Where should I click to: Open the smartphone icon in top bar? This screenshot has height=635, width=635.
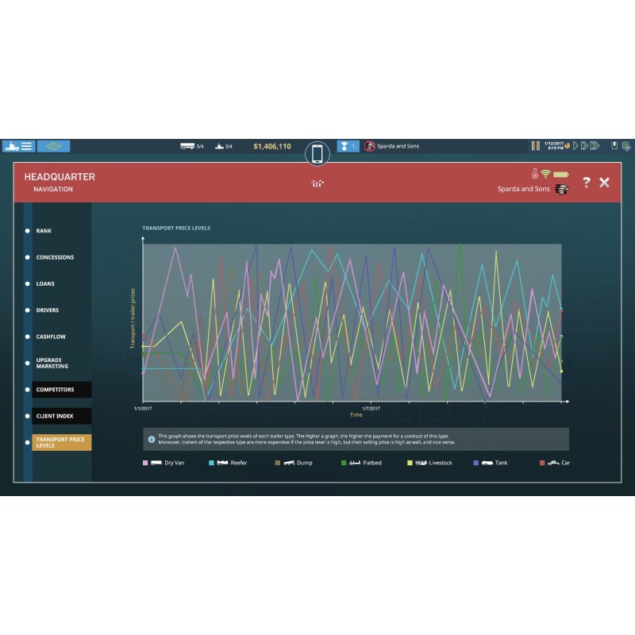point(317,153)
